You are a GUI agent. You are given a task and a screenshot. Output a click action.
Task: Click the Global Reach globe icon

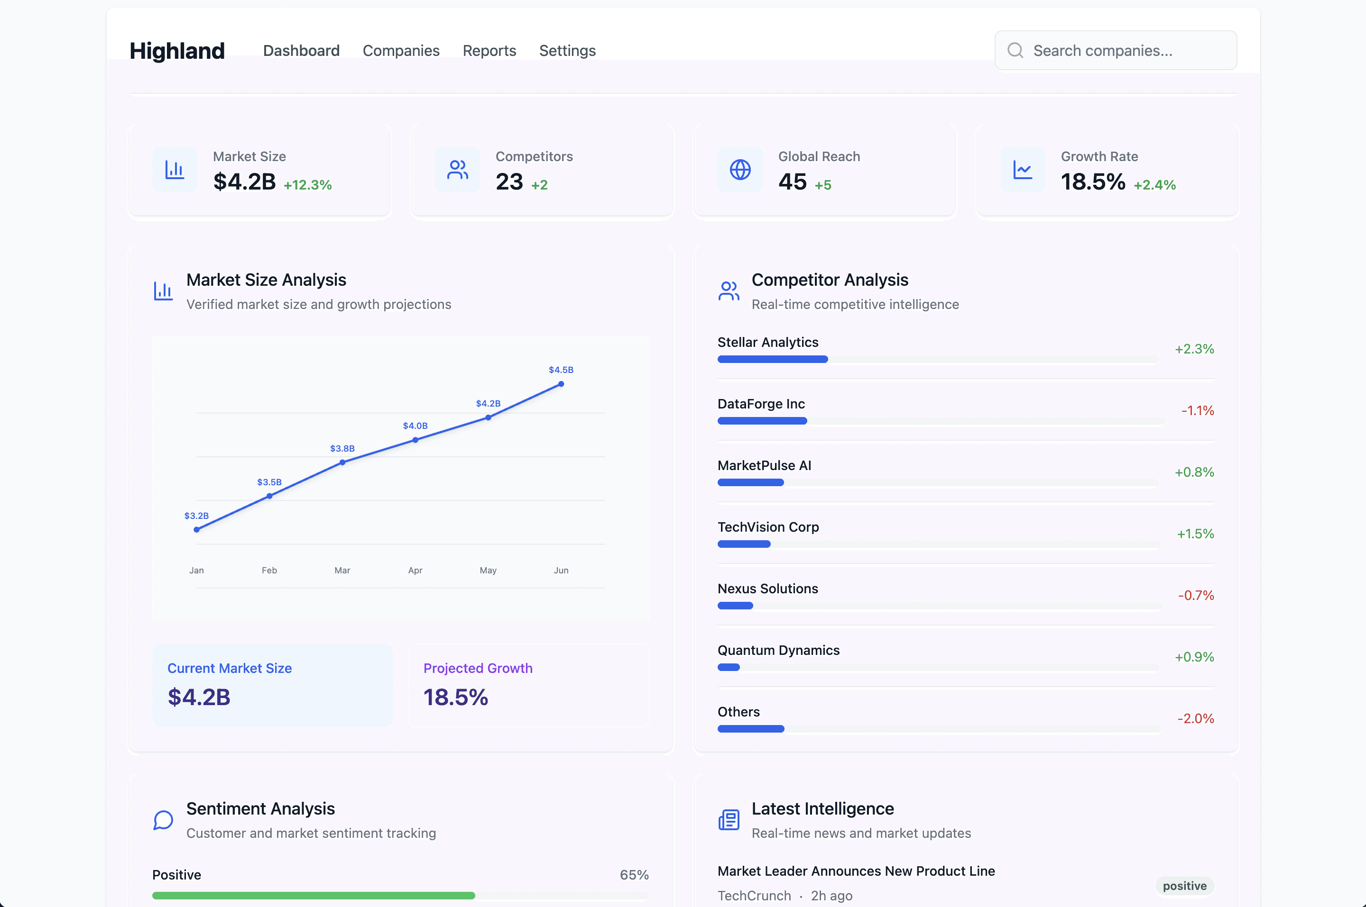click(740, 170)
